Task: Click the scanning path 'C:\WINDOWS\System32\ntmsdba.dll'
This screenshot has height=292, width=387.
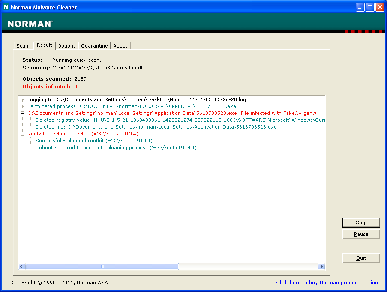Action: point(98,68)
